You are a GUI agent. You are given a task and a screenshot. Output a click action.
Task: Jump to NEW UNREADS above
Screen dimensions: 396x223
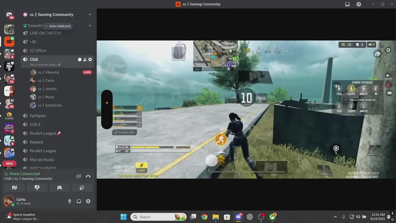(58, 26)
